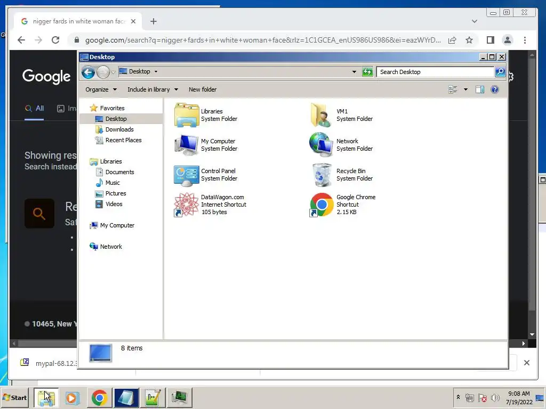
Task: Launch Windows Media Player from taskbar
Action: pyautogui.click(x=73, y=398)
